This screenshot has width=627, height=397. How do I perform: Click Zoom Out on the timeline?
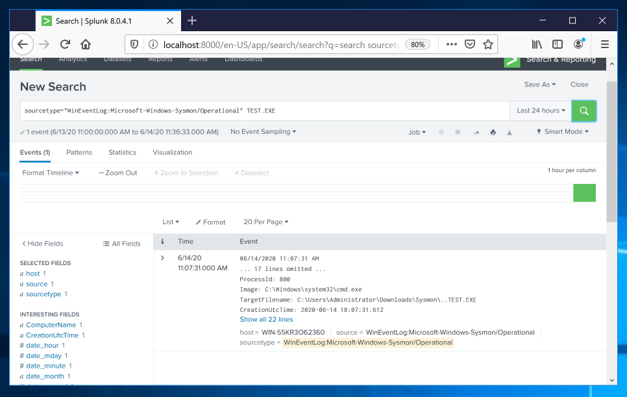pos(118,173)
